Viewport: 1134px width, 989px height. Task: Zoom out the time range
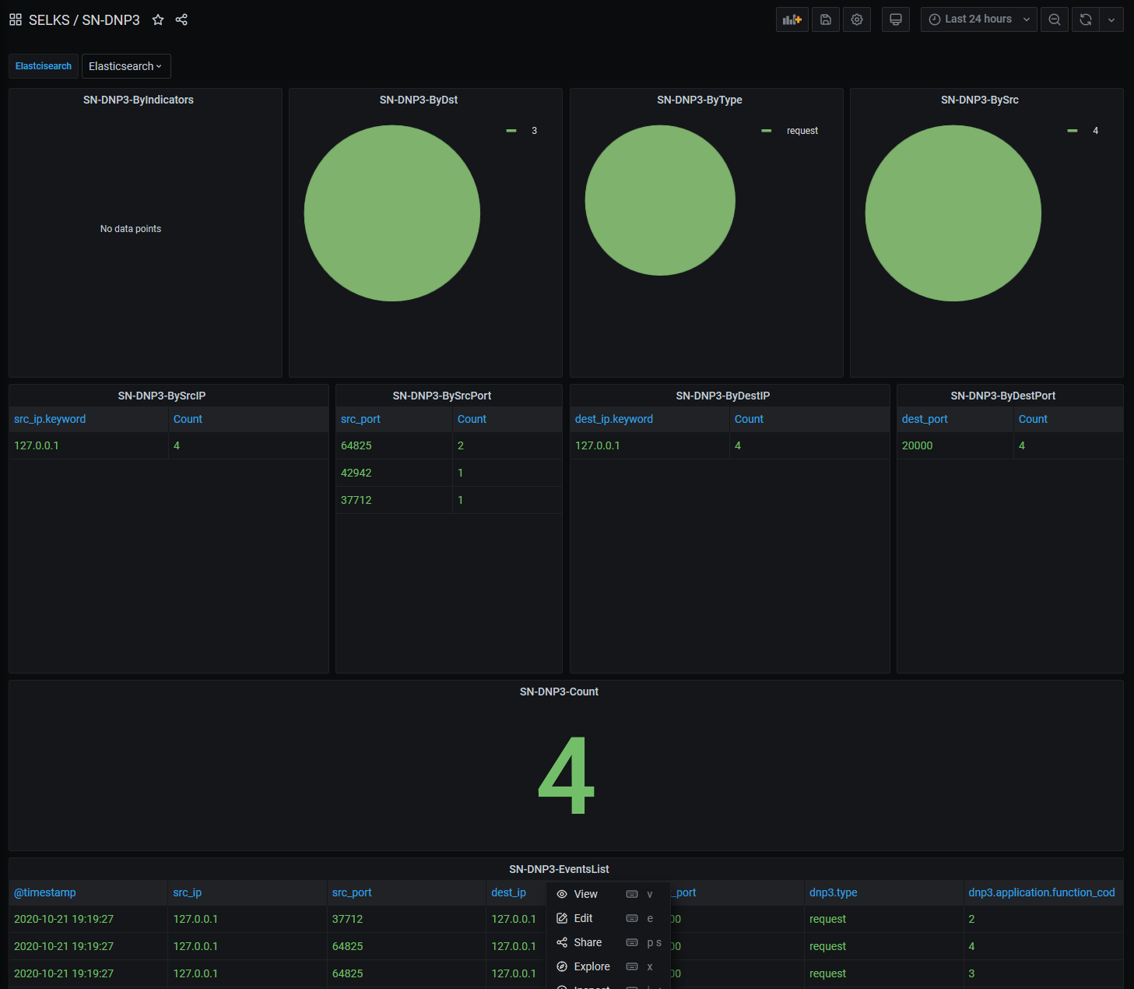[1055, 19]
